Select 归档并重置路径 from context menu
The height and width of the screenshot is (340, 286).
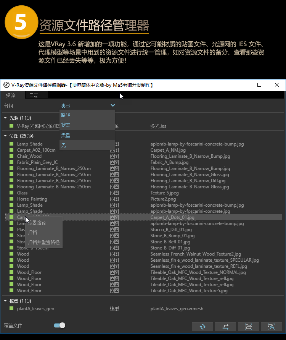[43, 242]
